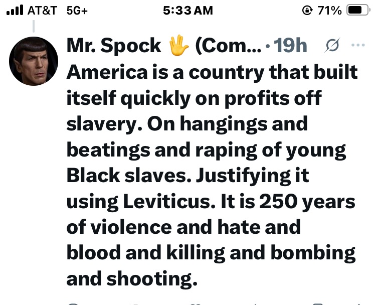Image resolution: width=376 pixels, height=305 pixels.
Task: Open the three-dot more options menu
Action: click(358, 46)
